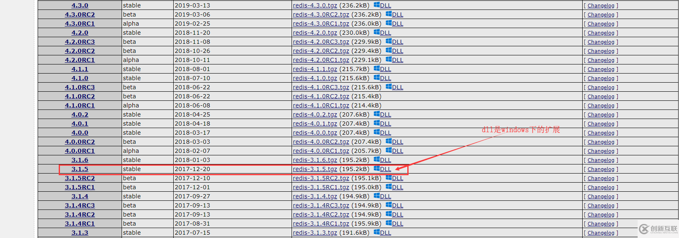This screenshot has width=679, height=238.
Task: Click the Windows DLL icon for redis-4.3.0RC1.tgz
Action: coord(389,23)
